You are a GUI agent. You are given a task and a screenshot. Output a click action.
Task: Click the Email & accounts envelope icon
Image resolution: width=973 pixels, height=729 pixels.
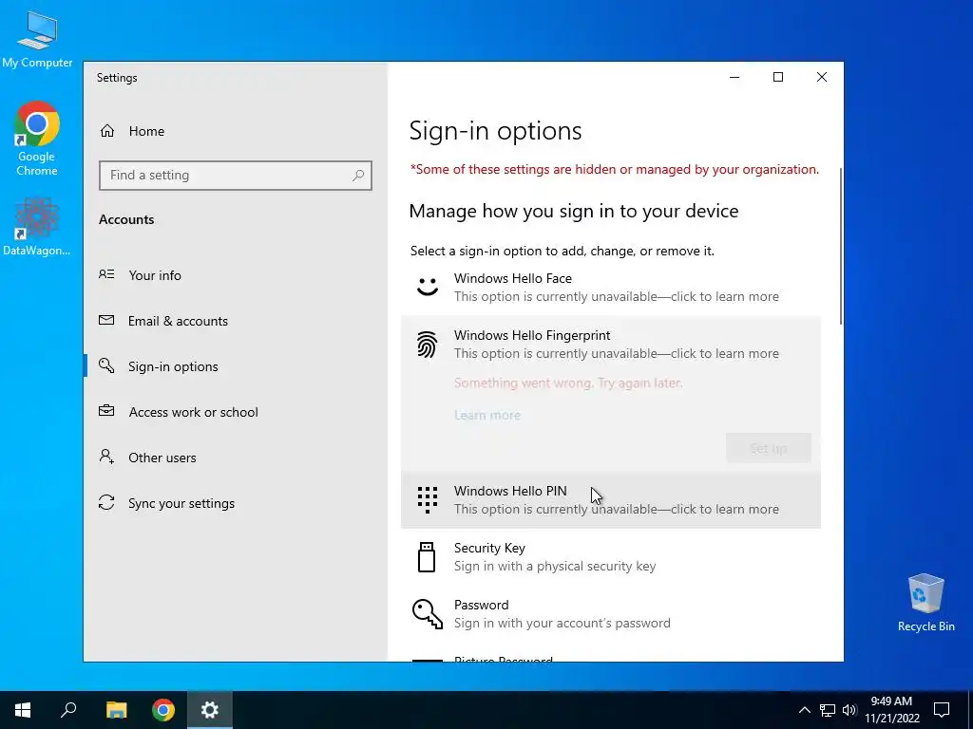pos(106,321)
